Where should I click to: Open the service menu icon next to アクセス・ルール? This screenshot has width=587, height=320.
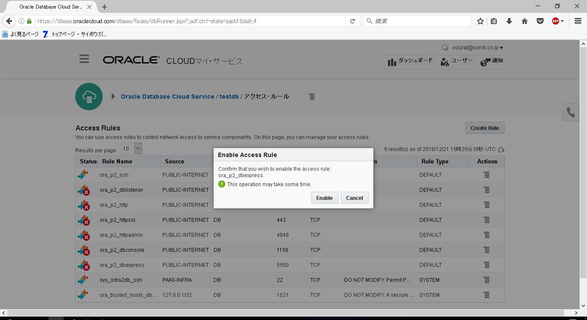(x=312, y=97)
